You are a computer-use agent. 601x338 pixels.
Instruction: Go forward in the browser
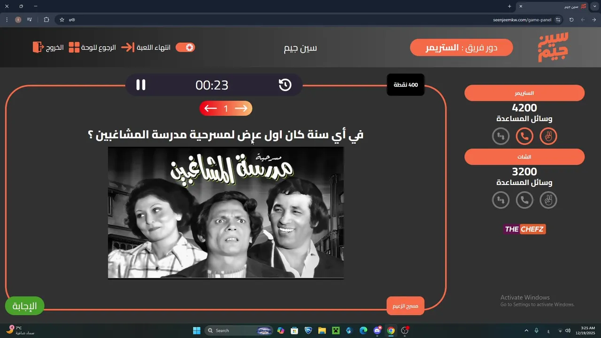point(583,20)
